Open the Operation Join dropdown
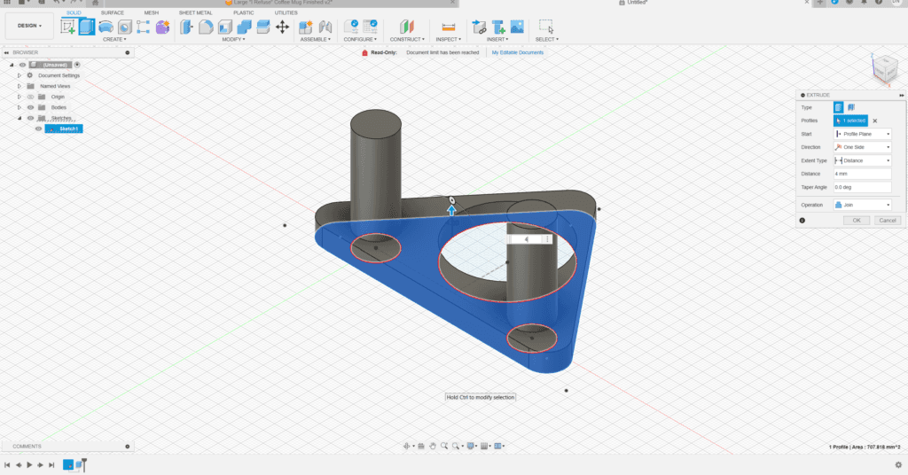The image size is (908, 475). click(x=862, y=205)
